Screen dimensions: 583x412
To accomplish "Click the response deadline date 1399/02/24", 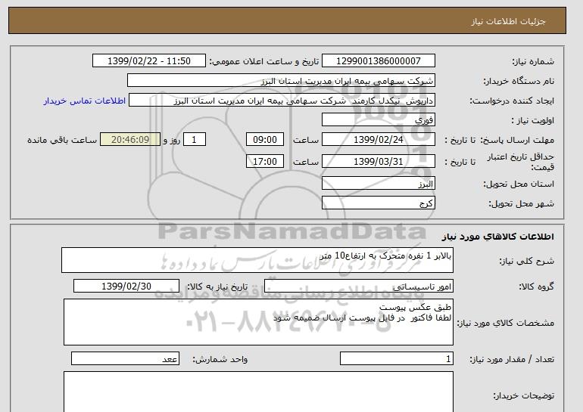I will (x=378, y=140).
